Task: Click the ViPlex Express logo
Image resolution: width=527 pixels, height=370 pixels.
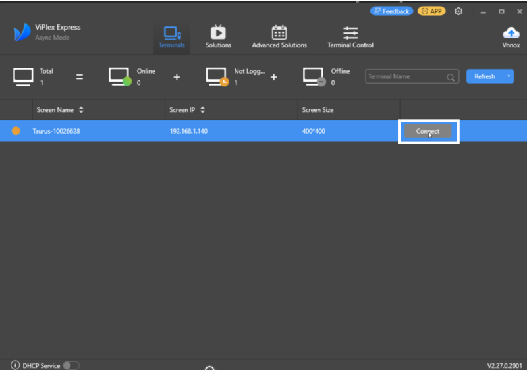Action: 22,32
